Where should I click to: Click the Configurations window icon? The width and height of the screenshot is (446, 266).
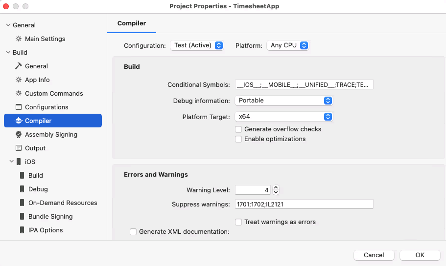(x=19, y=107)
